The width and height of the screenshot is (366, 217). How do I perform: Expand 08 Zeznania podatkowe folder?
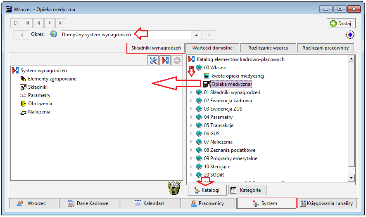(x=191, y=150)
